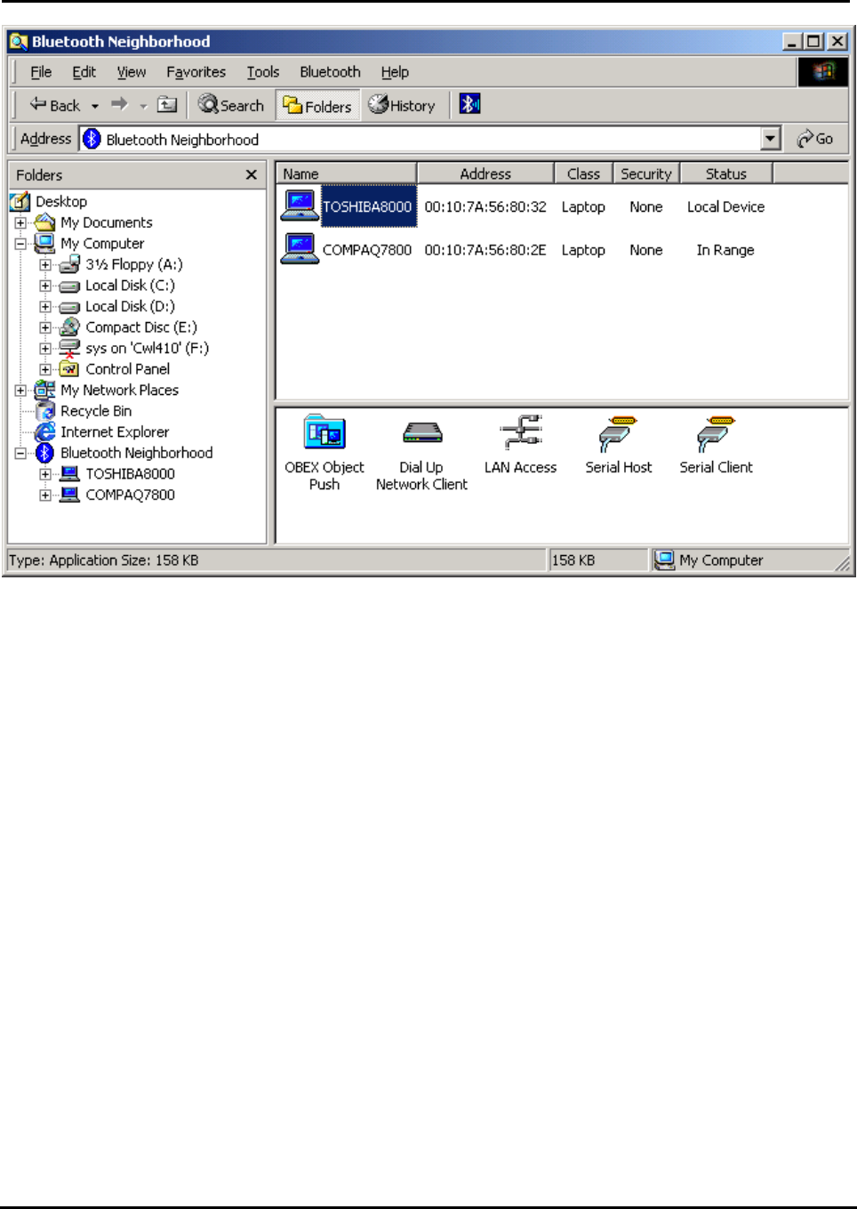Open the Tools menu

tap(263, 72)
